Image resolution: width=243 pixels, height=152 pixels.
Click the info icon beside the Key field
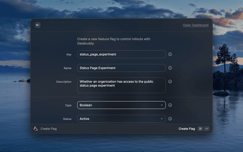coord(170,54)
